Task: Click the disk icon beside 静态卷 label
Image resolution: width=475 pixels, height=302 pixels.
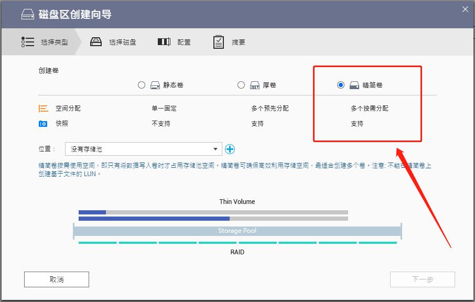Action: 154,85
